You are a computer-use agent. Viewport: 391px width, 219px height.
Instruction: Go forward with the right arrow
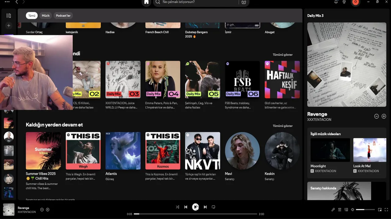point(24,2)
